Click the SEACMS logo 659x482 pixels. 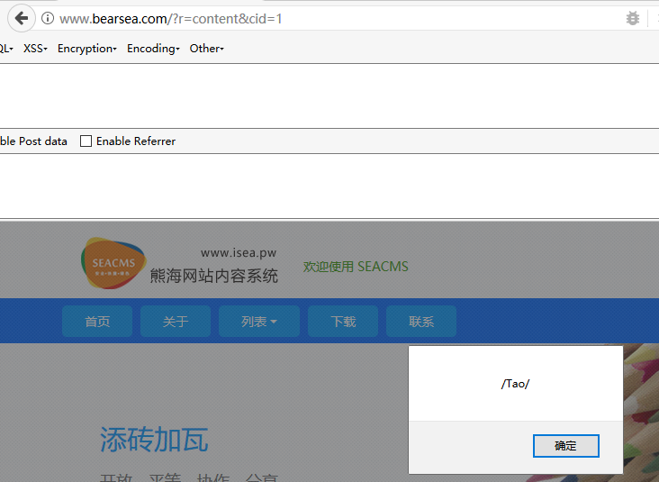click(113, 263)
